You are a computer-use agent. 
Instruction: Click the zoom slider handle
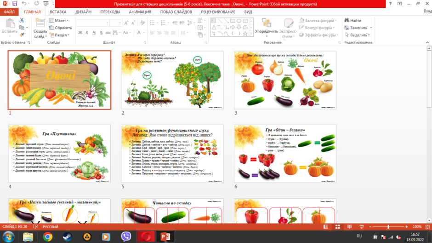click(388, 227)
